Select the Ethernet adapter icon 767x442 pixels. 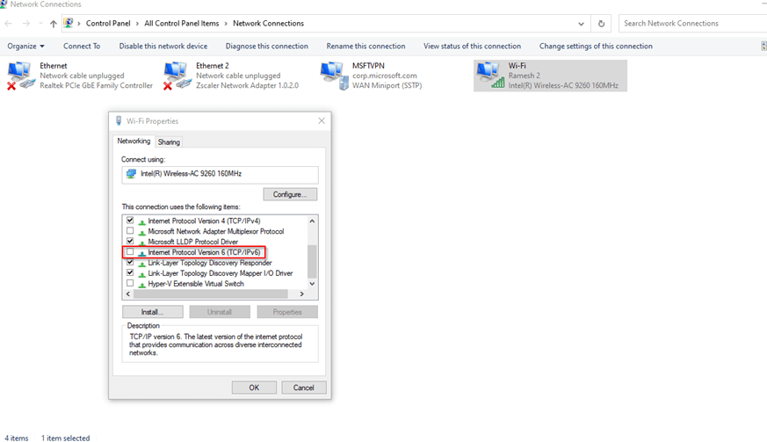click(x=20, y=76)
